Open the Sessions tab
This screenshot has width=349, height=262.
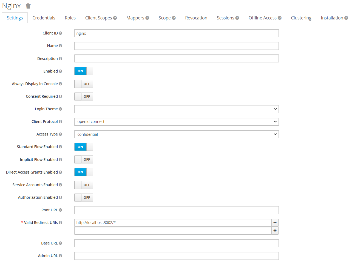[225, 18]
